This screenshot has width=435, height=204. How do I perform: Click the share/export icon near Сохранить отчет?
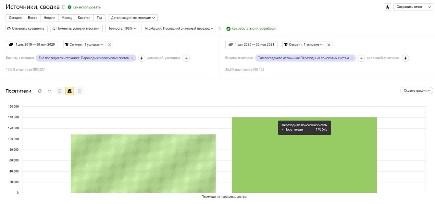click(387, 7)
